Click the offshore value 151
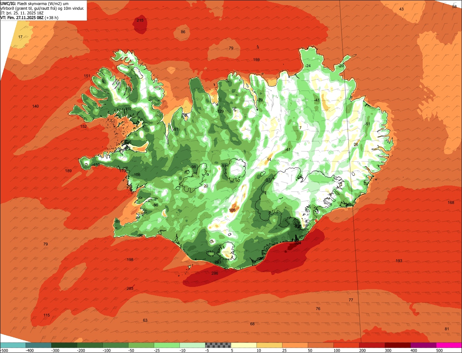Screen dimensions: 462x353 tap(87, 76)
